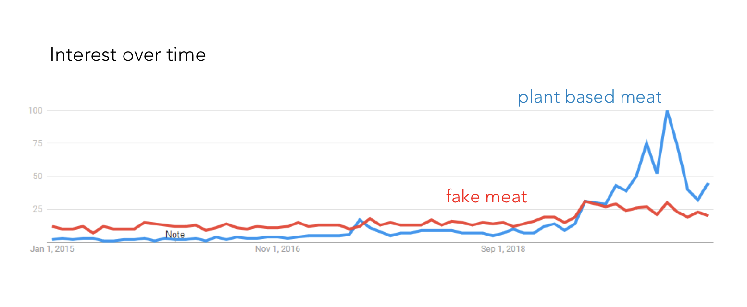Click the 25 y-axis label

pos(37,210)
